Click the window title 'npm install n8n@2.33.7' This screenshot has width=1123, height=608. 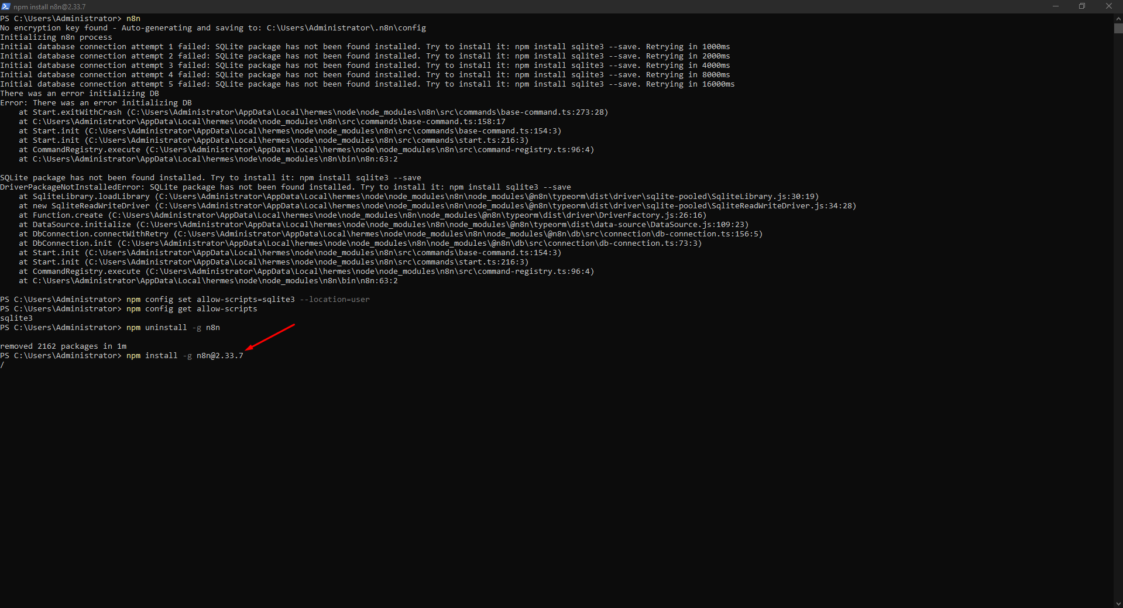click(x=50, y=7)
